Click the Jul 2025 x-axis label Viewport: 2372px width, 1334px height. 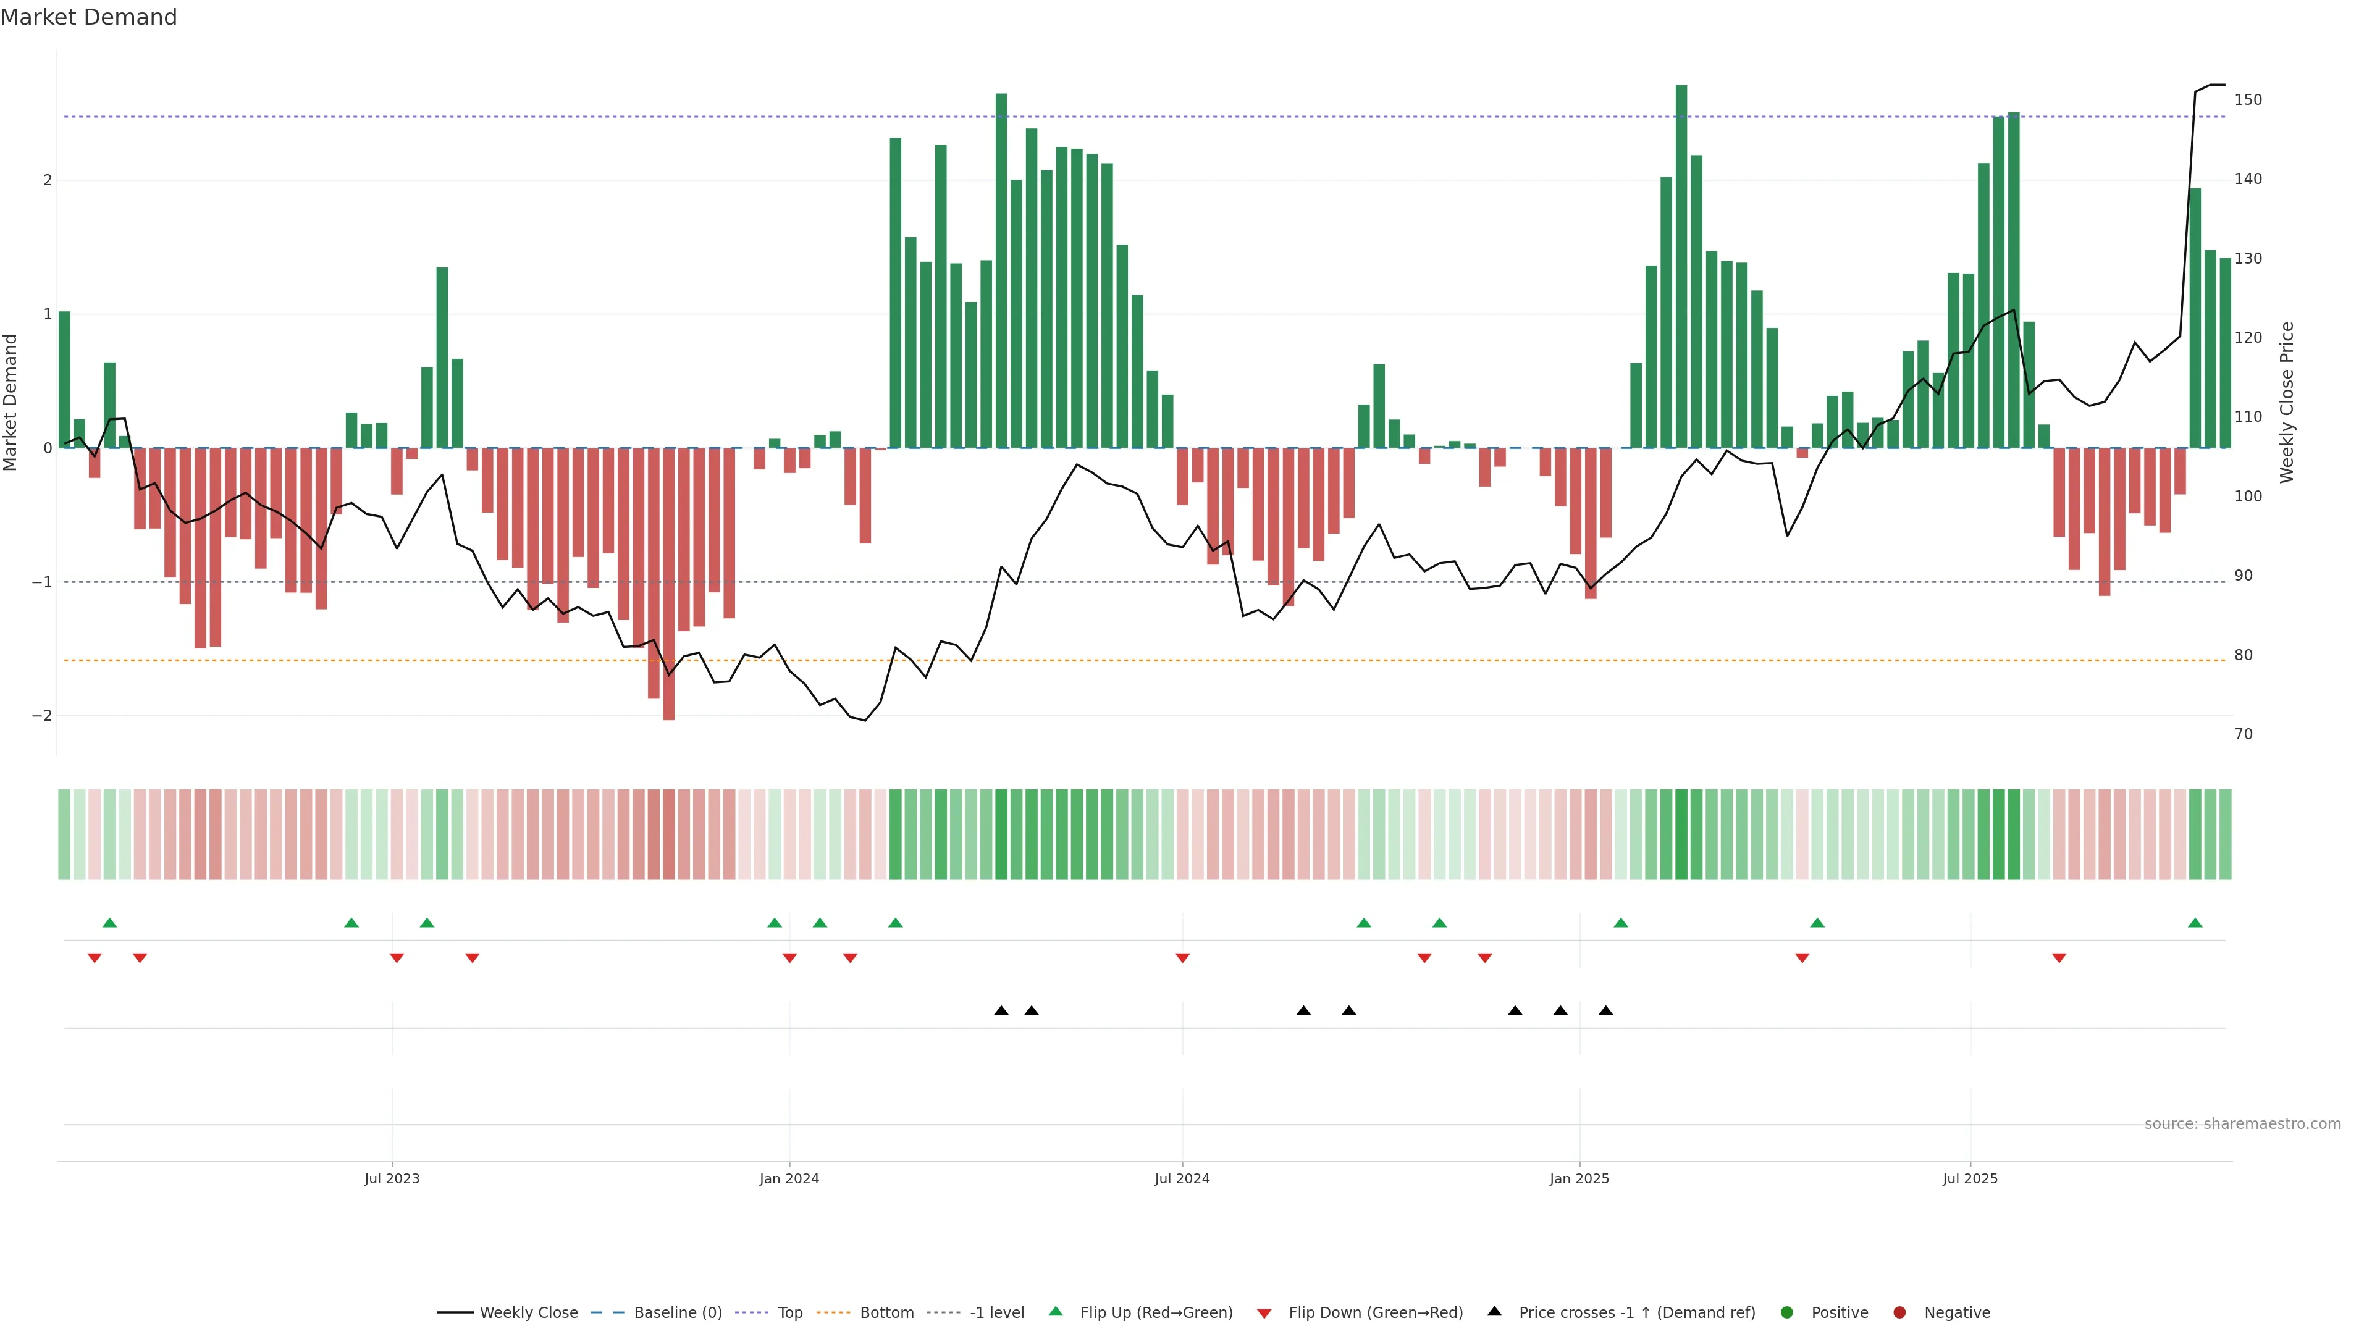[1970, 1180]
